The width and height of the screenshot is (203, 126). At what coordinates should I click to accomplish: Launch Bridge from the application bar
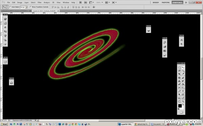coord(80,2)
